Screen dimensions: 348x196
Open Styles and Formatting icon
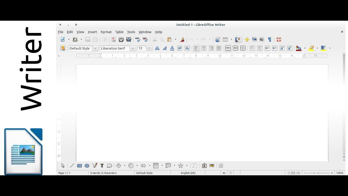click(x=63, y=48)
